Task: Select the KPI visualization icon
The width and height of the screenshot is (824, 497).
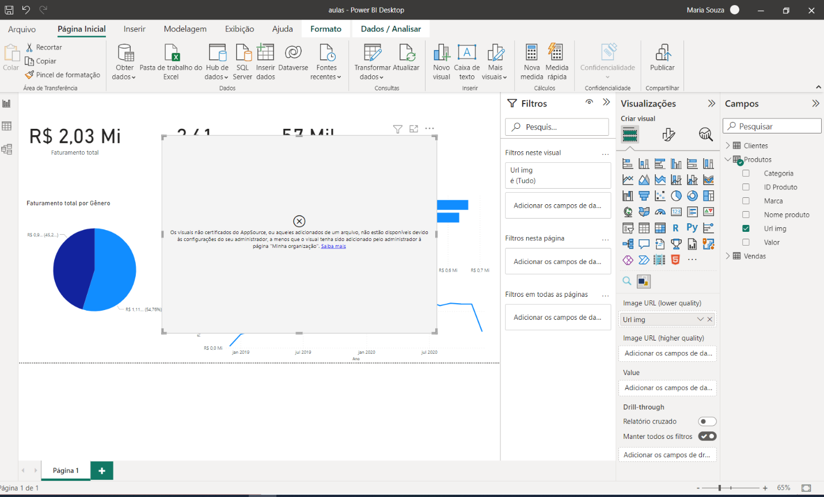Action: pyautogui.click(x=708, y=212)
